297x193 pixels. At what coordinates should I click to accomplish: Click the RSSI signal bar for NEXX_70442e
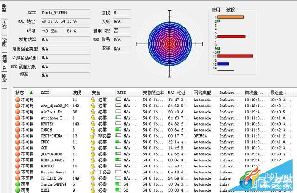(118, 160)
